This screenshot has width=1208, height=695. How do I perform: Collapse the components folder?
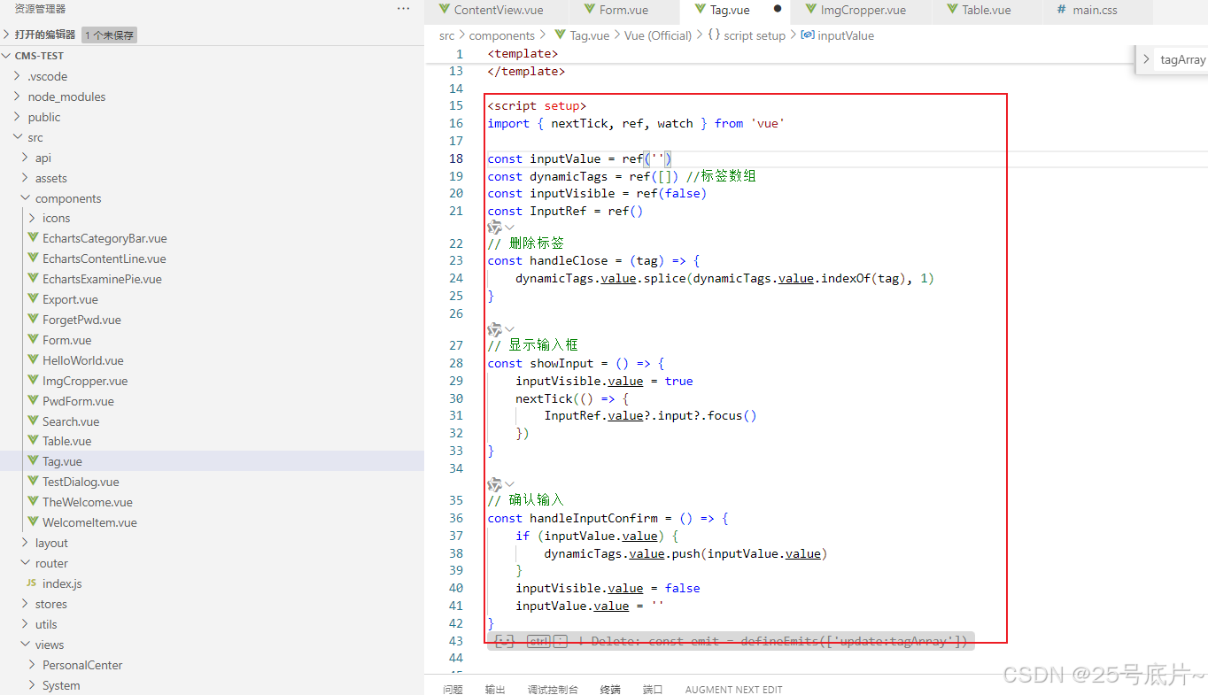point(25,198)
